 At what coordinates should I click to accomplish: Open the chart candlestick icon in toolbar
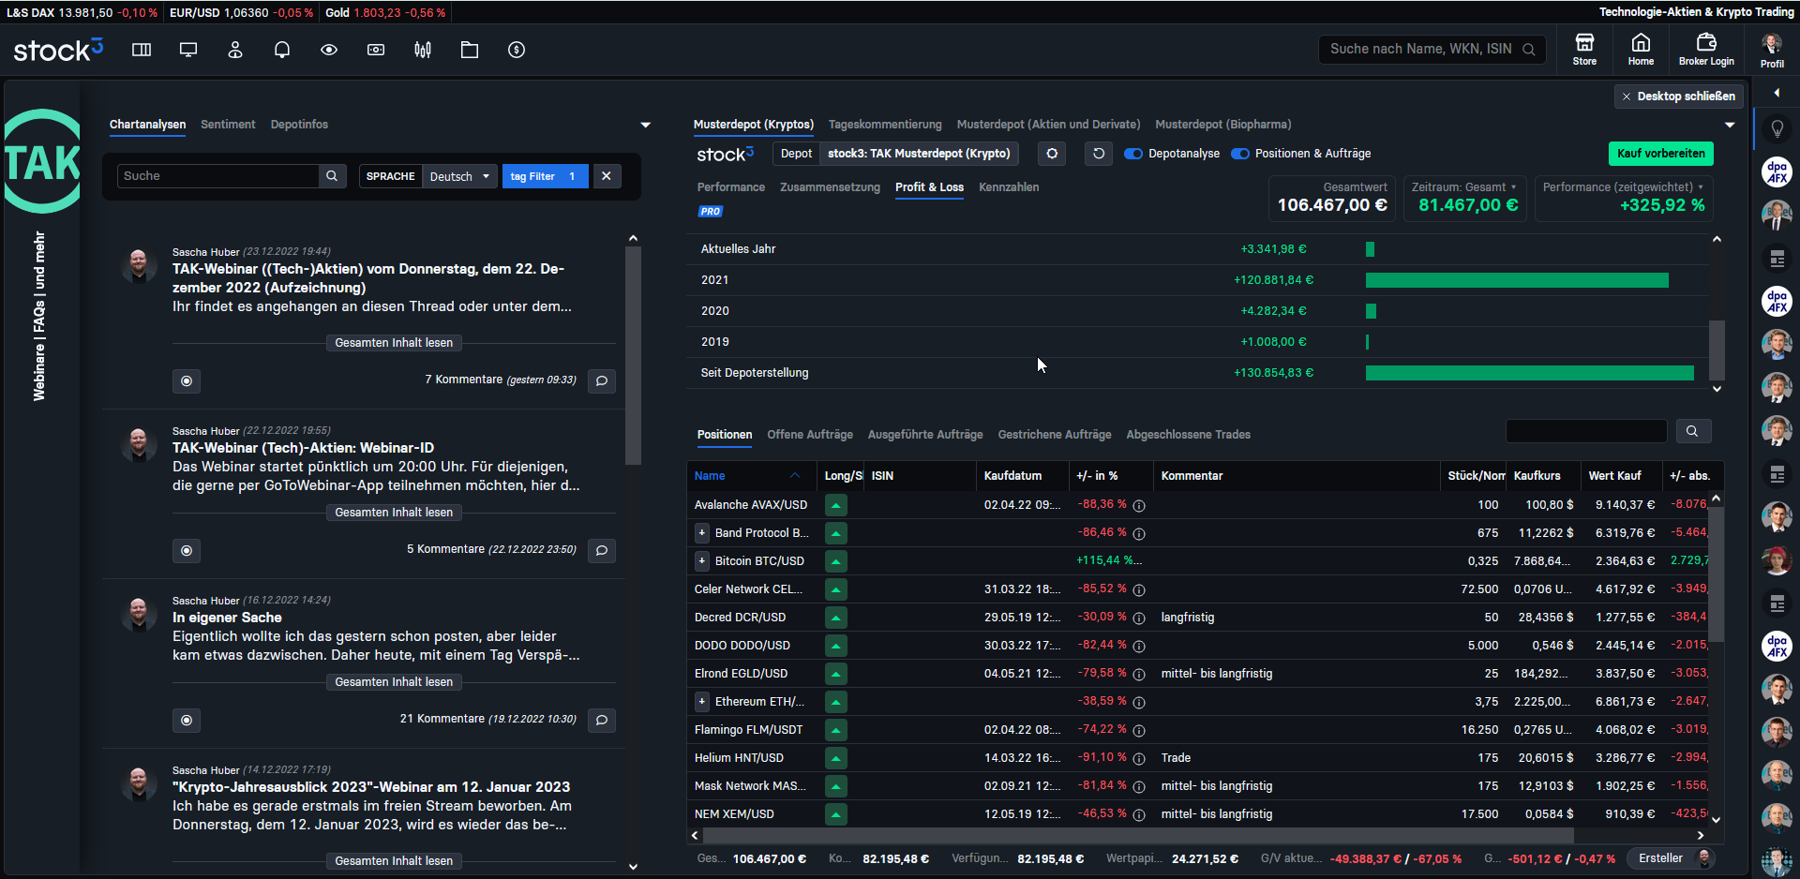click(x=423, y=50)
